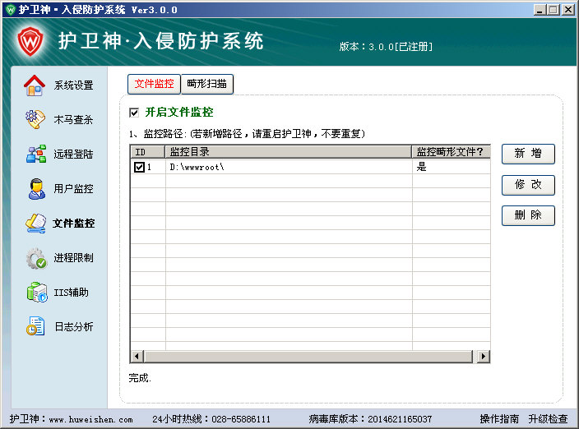Click the 监控目录 column header
Viewport: 579px width, 429px height.
(289, 152)
